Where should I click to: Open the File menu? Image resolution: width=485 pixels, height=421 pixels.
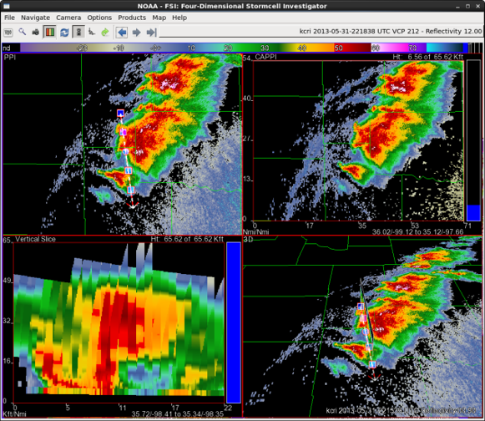pyautogui.click(x=9, y=18)
